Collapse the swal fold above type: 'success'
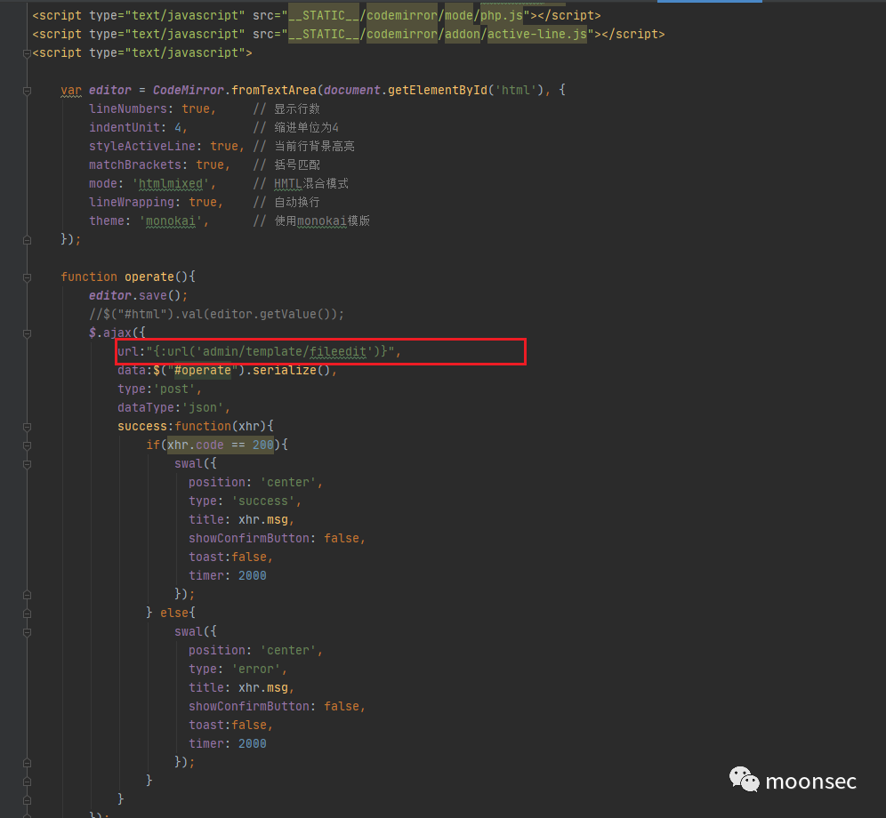The height and width of the screenshot is (818, 886). [27, 464]
